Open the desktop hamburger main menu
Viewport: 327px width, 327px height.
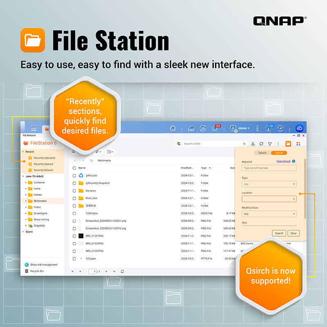click(34, 128)
